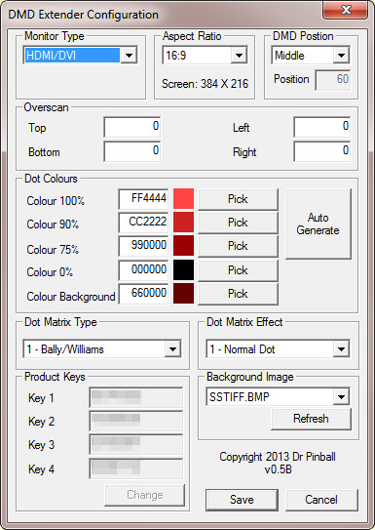Click the Overscan Left input field

[x=321, y=127]
